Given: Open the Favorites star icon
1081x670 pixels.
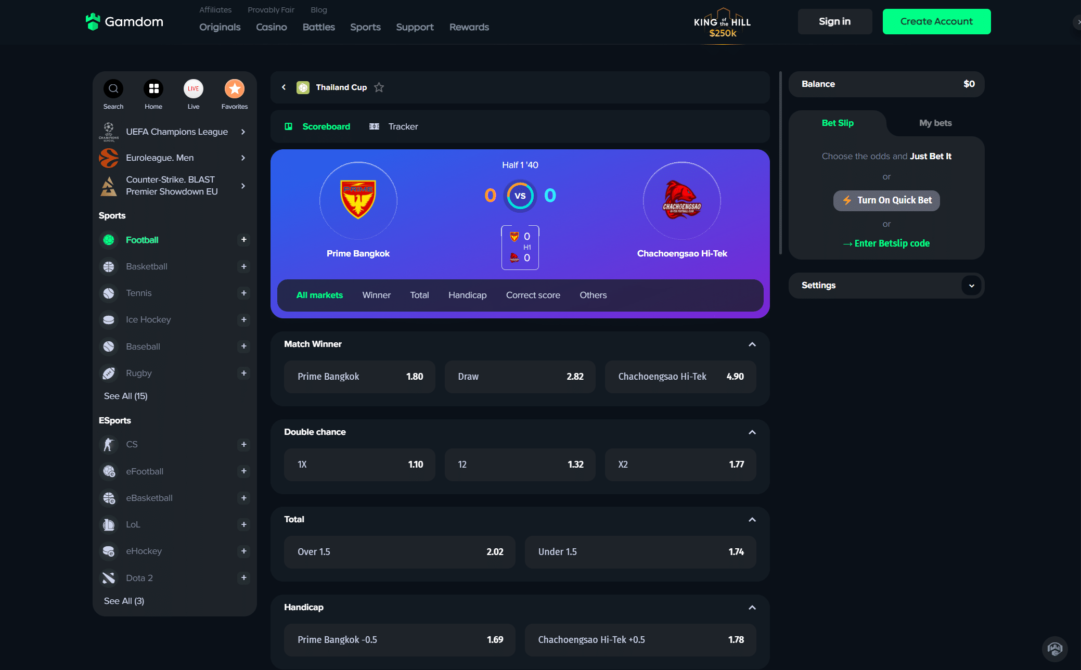Looking at the screenshot, I should (x=235, y=89).
